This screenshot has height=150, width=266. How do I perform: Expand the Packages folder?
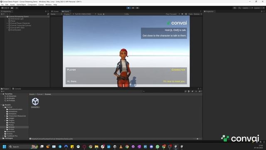pos(1,138)
